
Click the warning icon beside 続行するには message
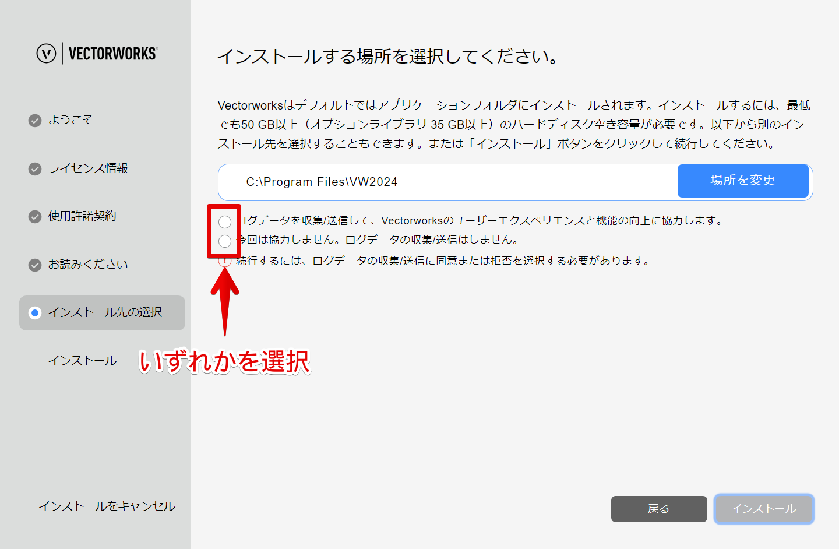click(225, 261)
